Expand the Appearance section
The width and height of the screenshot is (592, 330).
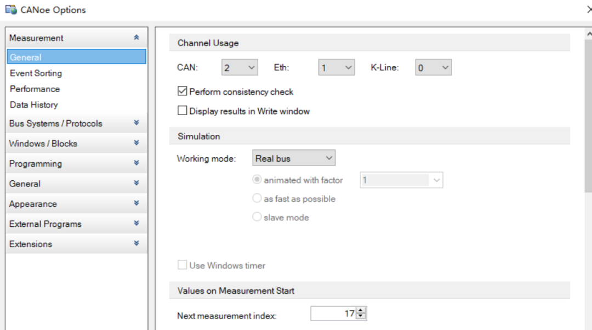tap(76, 203)
